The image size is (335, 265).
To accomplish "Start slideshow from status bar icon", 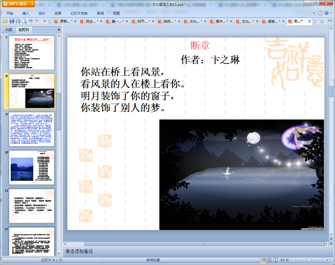I will (x=276, y=260).
